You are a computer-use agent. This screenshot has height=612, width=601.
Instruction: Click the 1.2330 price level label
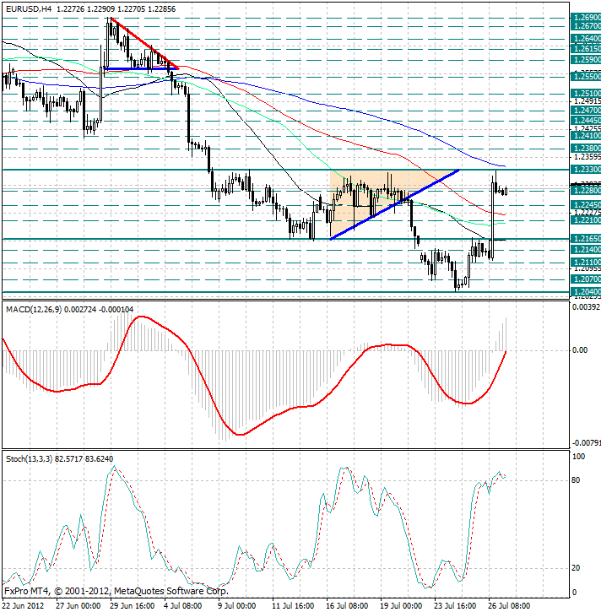586,170
